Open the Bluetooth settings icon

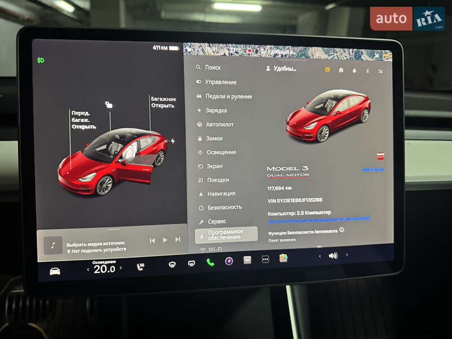click(367, 71)
